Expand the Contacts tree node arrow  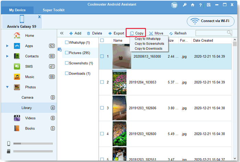click(7, 56)
